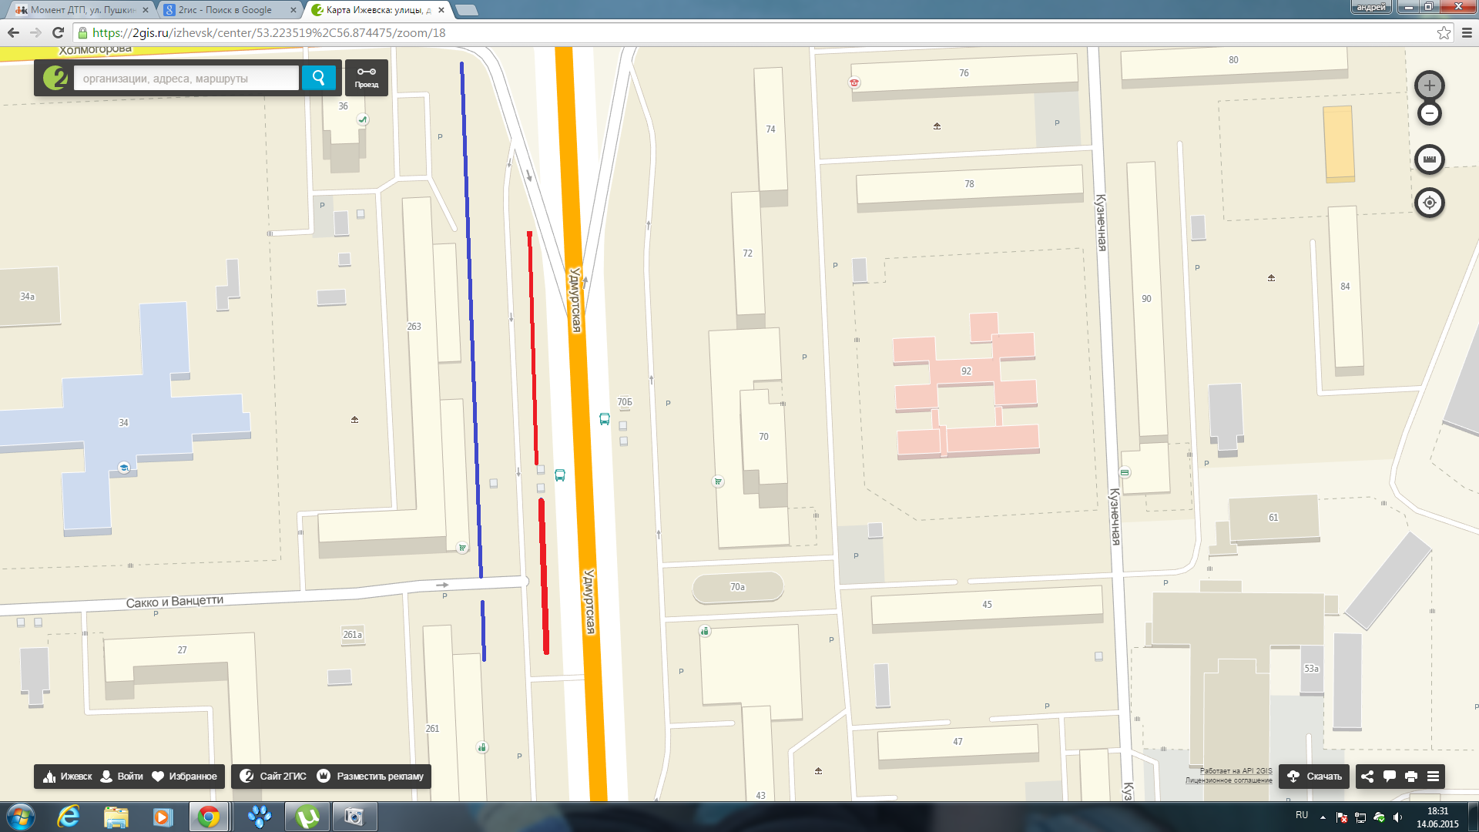Open the feedback comment bubble icon
The image size is (1479, 832).
1390,777
